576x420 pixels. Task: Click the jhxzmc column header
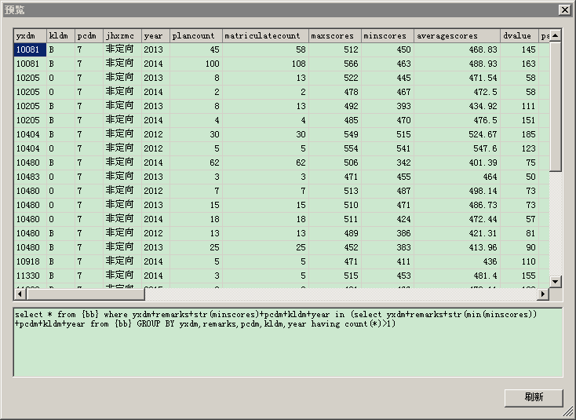point(122,36)
